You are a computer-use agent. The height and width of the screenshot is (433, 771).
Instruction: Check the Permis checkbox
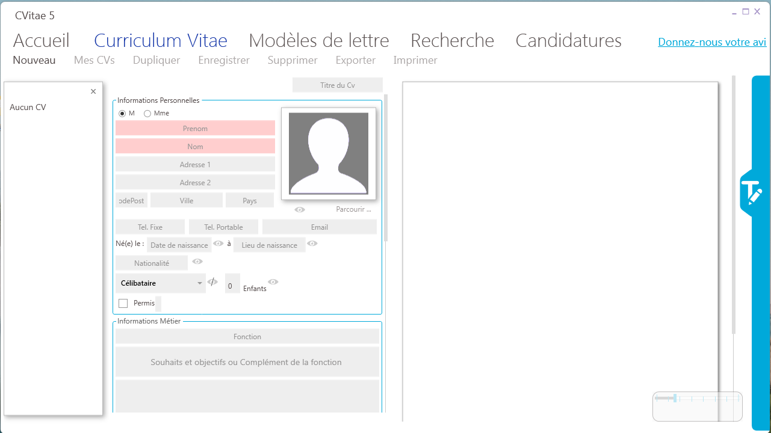123,303
